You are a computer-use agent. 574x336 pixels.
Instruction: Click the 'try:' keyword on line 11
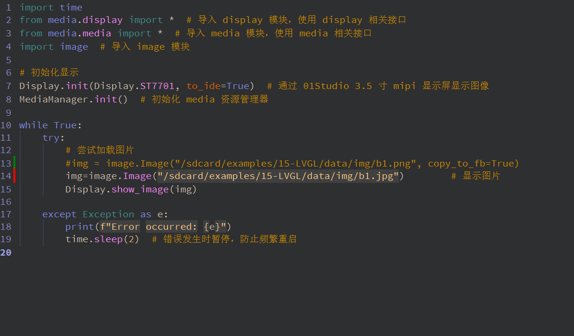coord(53,137)
